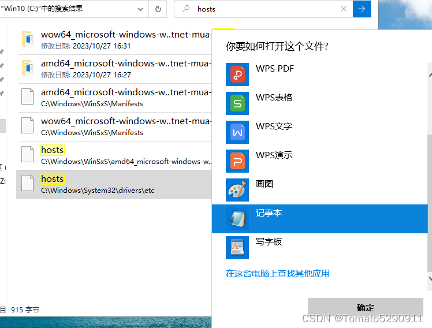
Task: Click the scrollbar up arrow in app list
Action: coord(430,75)
